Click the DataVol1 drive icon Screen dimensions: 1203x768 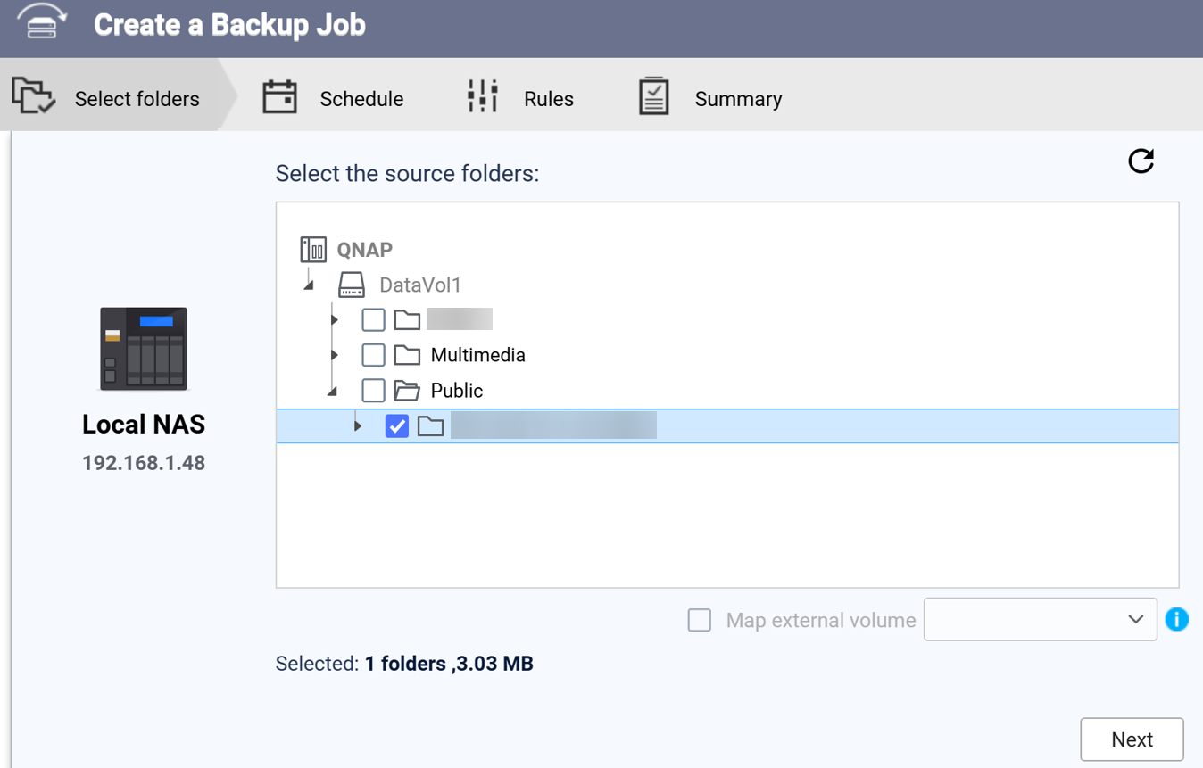pyautogui.click(x=352, y=285)
